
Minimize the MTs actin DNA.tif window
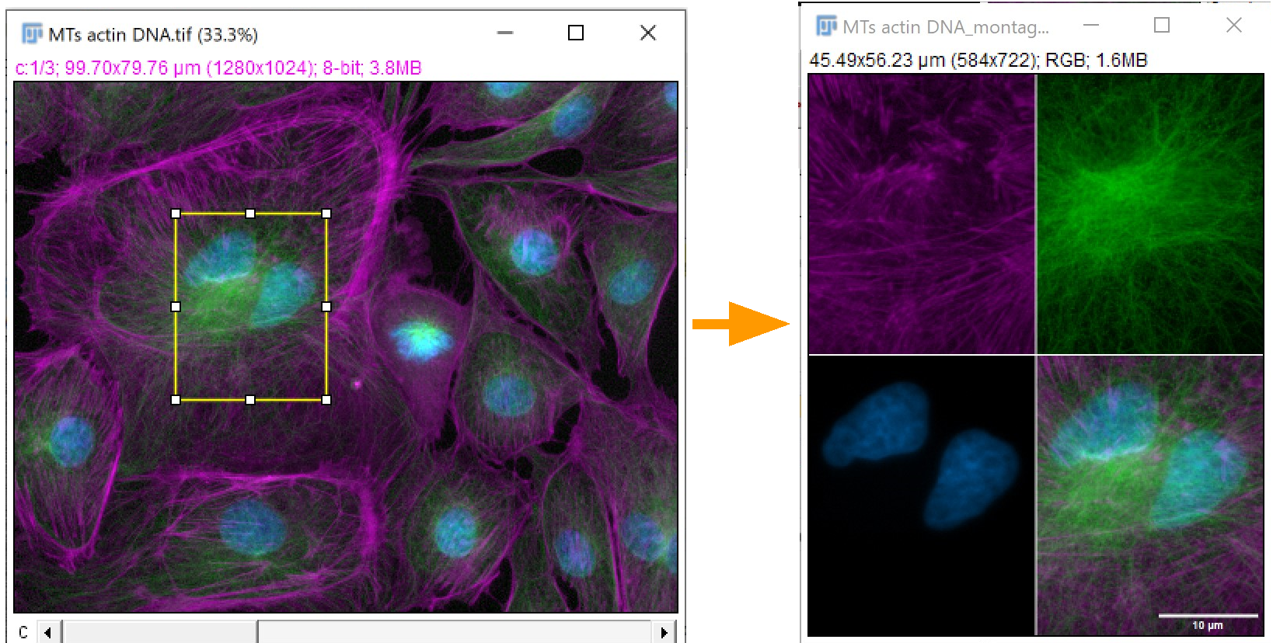pos(505,33)
